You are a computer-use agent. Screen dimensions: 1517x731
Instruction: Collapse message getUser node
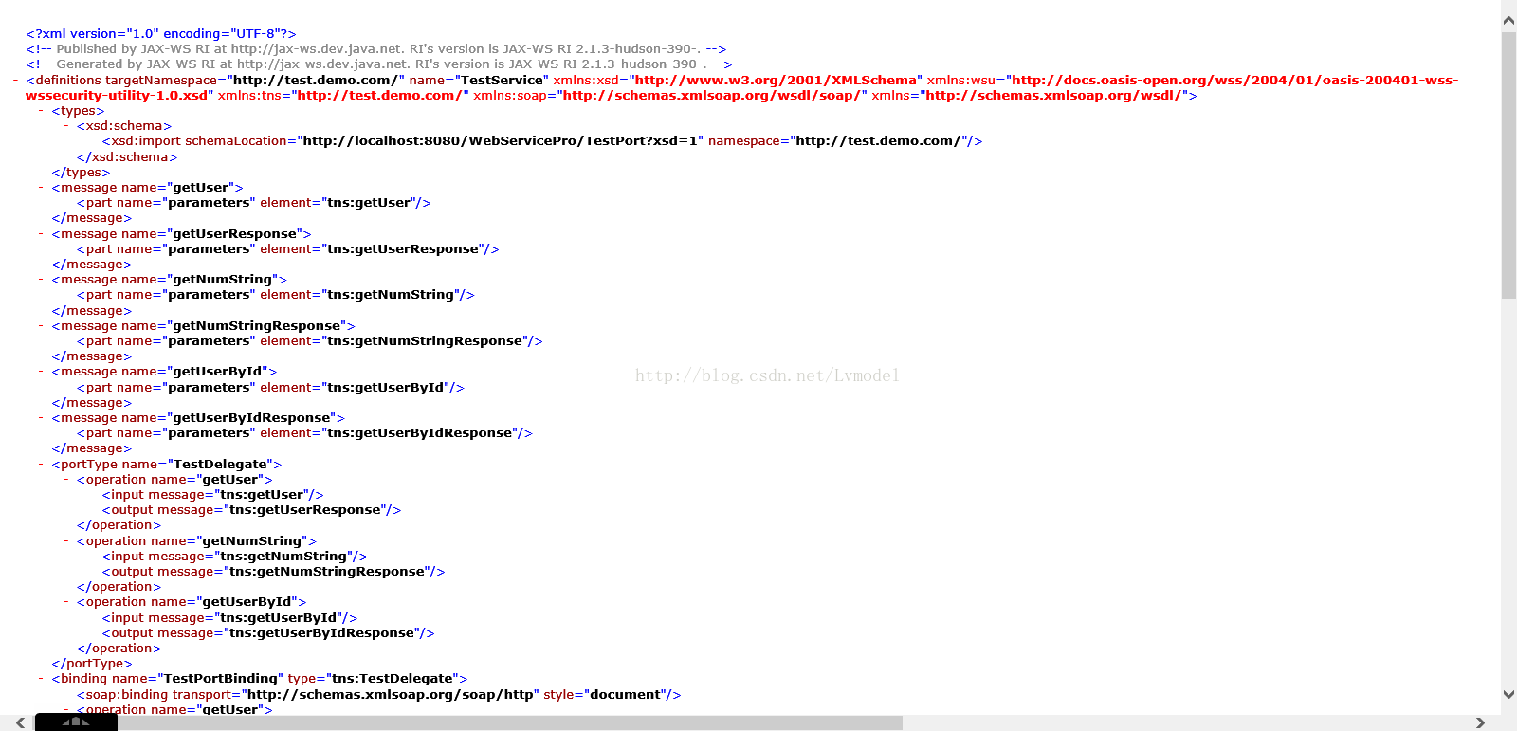(x=42, y=188)
